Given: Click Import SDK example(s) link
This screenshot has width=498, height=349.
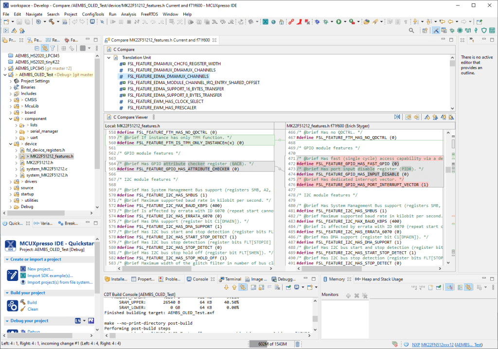Looking at the screenshot, I should pos(50,276).
